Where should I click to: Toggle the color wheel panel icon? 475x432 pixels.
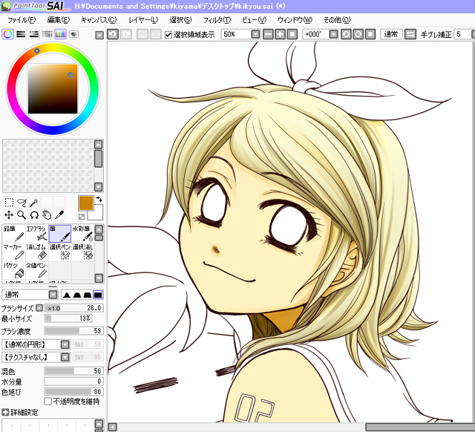tap(8, 34)
